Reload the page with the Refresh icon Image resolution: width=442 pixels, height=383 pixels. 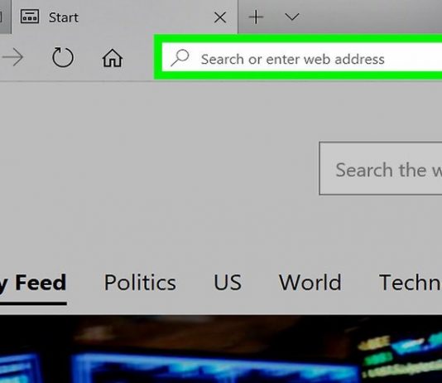point(63,57)
